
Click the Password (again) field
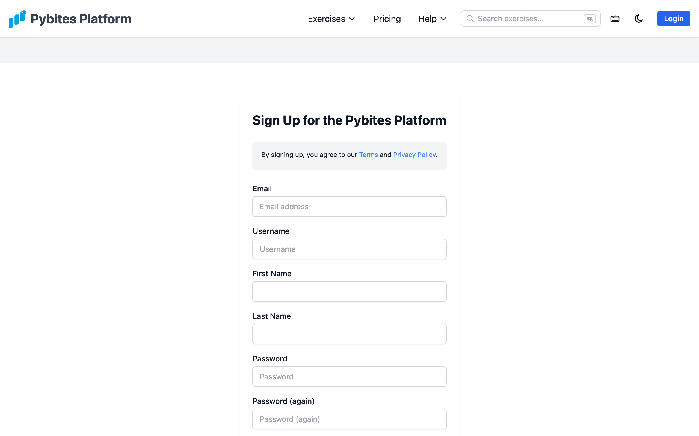coord(349,419)
